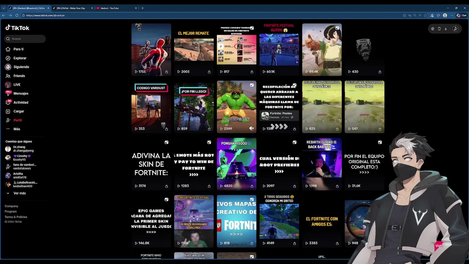This screenshot has height=264, width=469.
Task: Expand Ver más followed accounts
Action: pos(16,193)
